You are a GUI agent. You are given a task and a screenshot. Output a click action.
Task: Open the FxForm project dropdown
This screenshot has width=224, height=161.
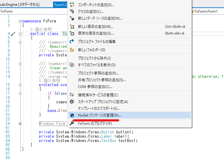[x=33, y=11]
